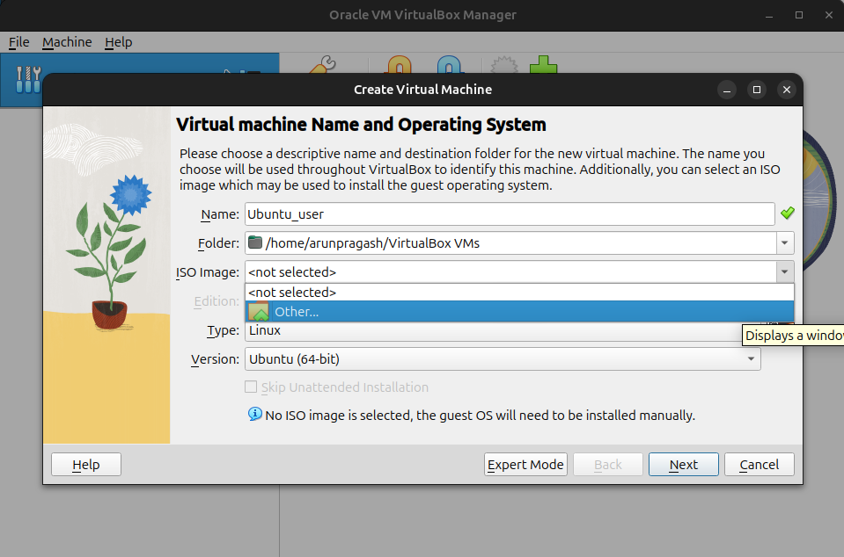The height and width of the screenshot is (557, 844).
Task: Collapse the ISO Image dropdown using its arrow
Action: 785,271
